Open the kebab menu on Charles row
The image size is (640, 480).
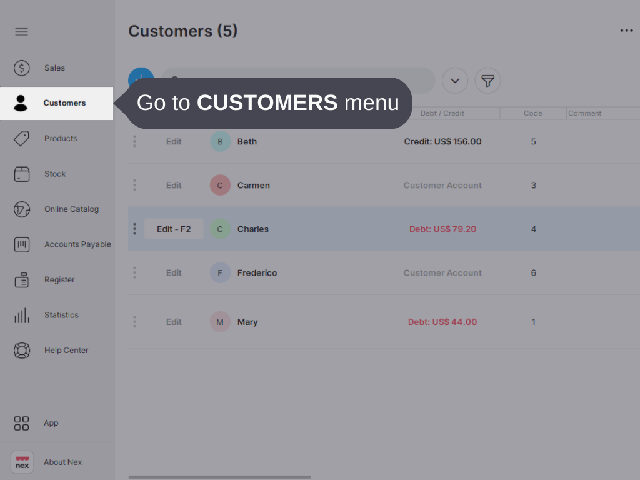click(x=134, y=229)
